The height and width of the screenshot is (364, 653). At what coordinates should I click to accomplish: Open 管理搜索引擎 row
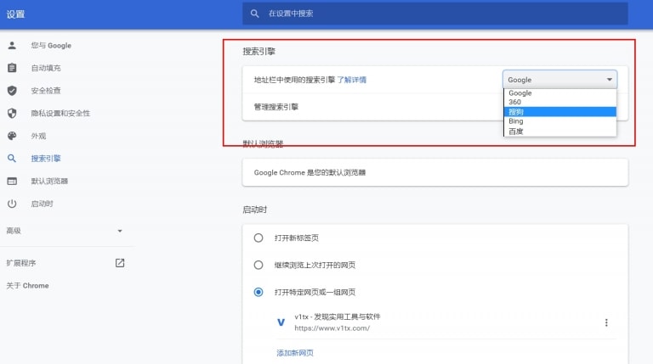(434, 107)
